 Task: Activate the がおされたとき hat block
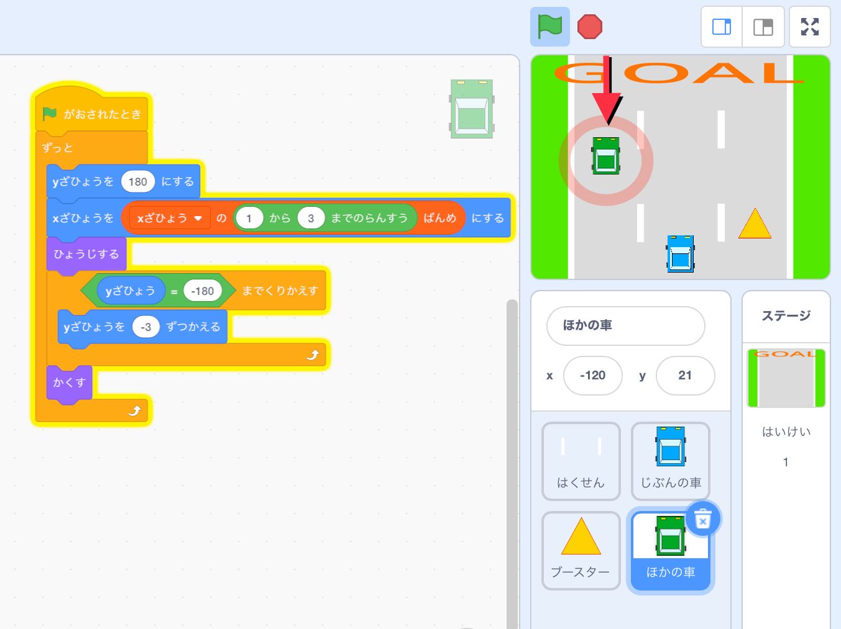coord(93,113)
